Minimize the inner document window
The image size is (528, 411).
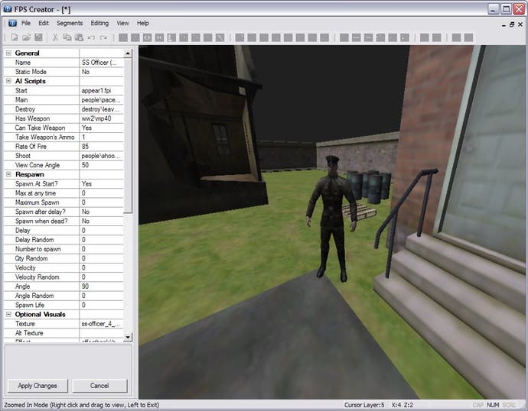click(x=504, y=24)
